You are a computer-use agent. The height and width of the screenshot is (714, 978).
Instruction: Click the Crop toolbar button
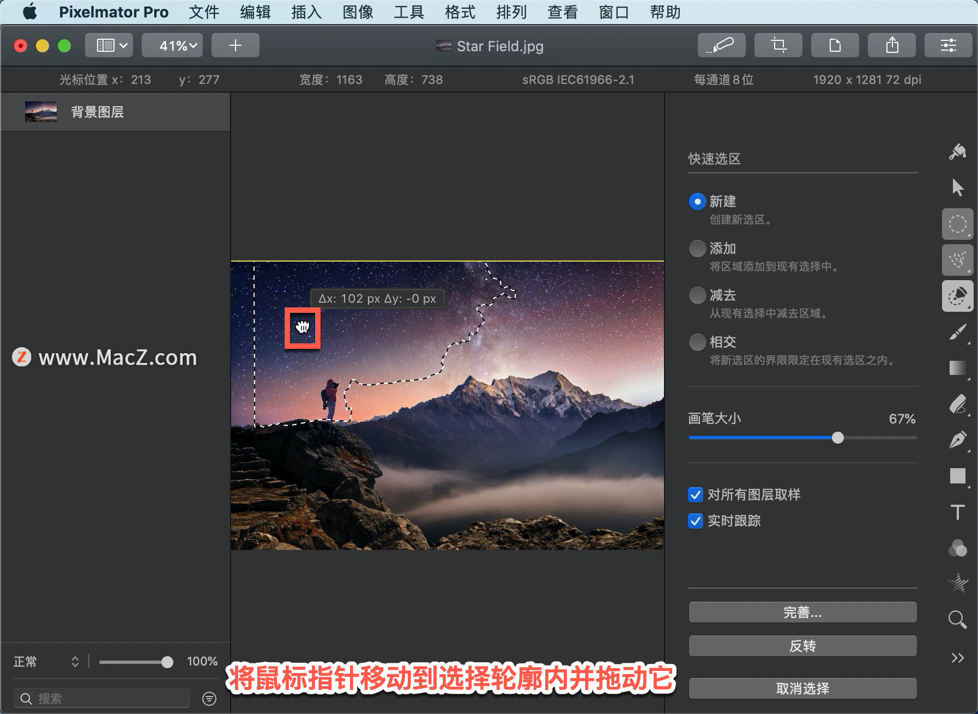[778, 45]
